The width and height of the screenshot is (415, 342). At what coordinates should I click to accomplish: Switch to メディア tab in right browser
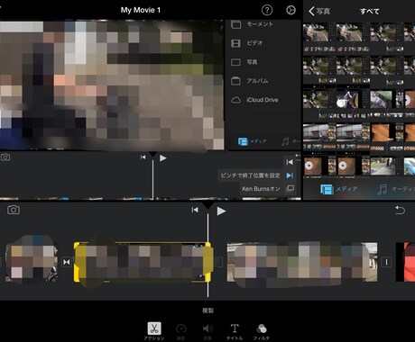(338, 189)
